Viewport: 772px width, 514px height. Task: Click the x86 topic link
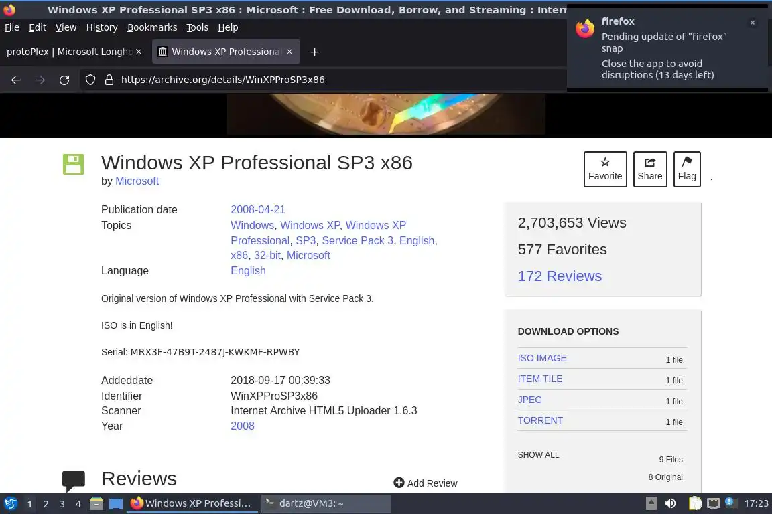239,255
